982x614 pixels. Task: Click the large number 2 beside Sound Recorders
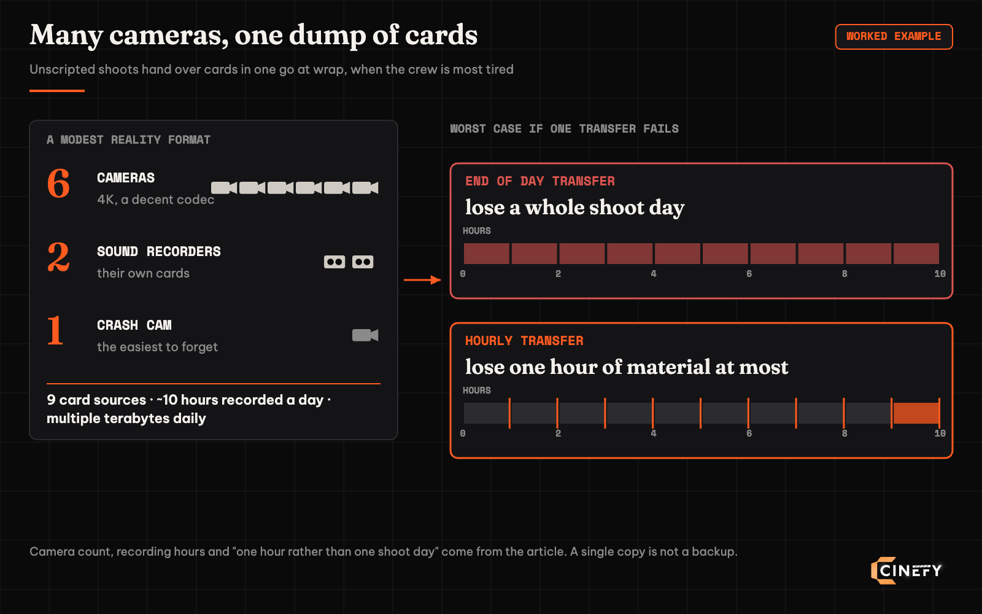pos(58,257)
